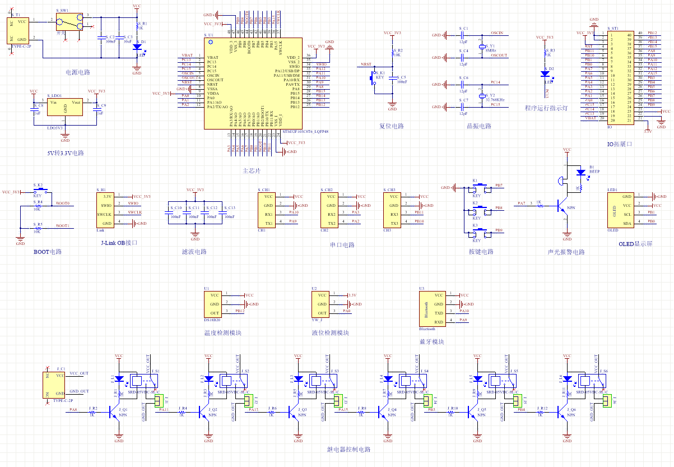Select the buzzer circuit NPN transistor
This screenshot has width=674, height=467.
click(x=562, y=206)
